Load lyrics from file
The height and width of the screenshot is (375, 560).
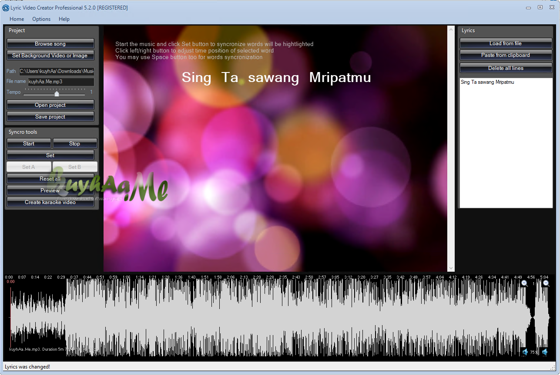(x=506, y=43)
